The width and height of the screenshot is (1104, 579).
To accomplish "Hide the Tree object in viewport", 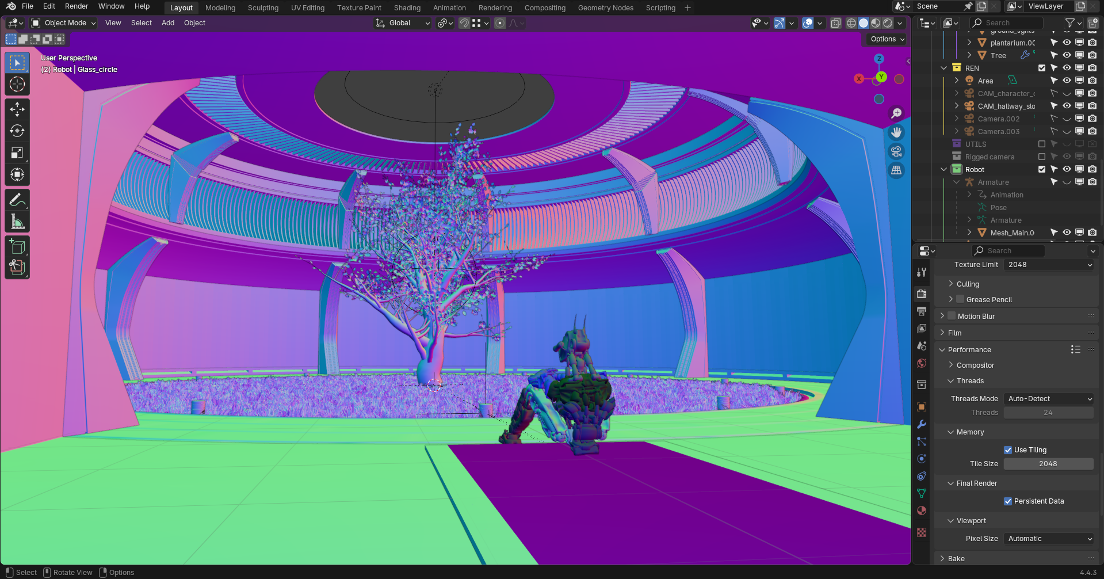I will point(1067,55).
